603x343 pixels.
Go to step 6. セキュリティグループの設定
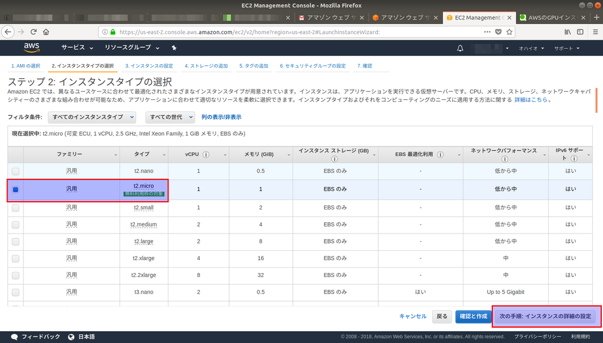click(313, 66)
